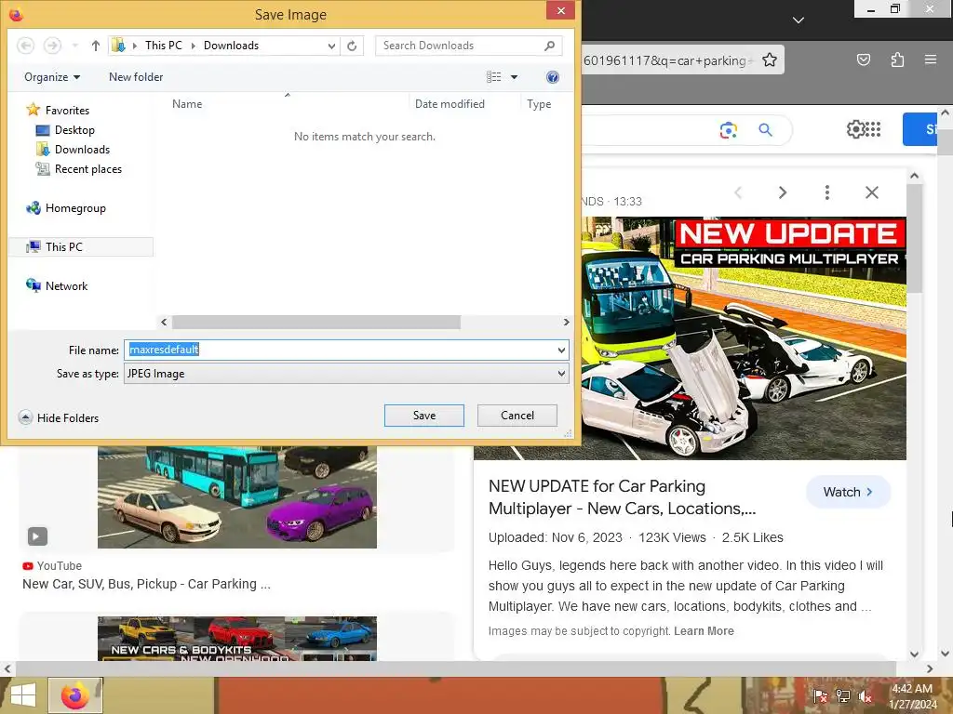Click the teal bus video thumbnail
The width and height of the screenshot is (953, 714).
coord(237,497)
